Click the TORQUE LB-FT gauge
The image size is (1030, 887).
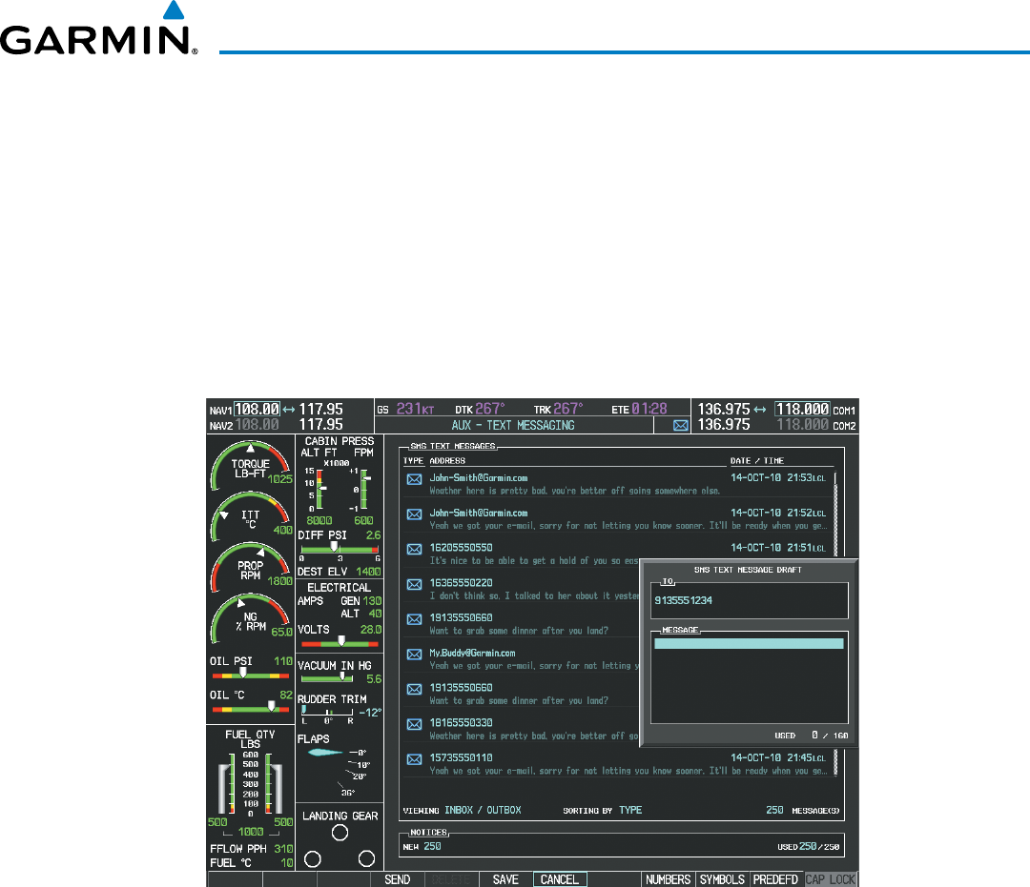251,466
